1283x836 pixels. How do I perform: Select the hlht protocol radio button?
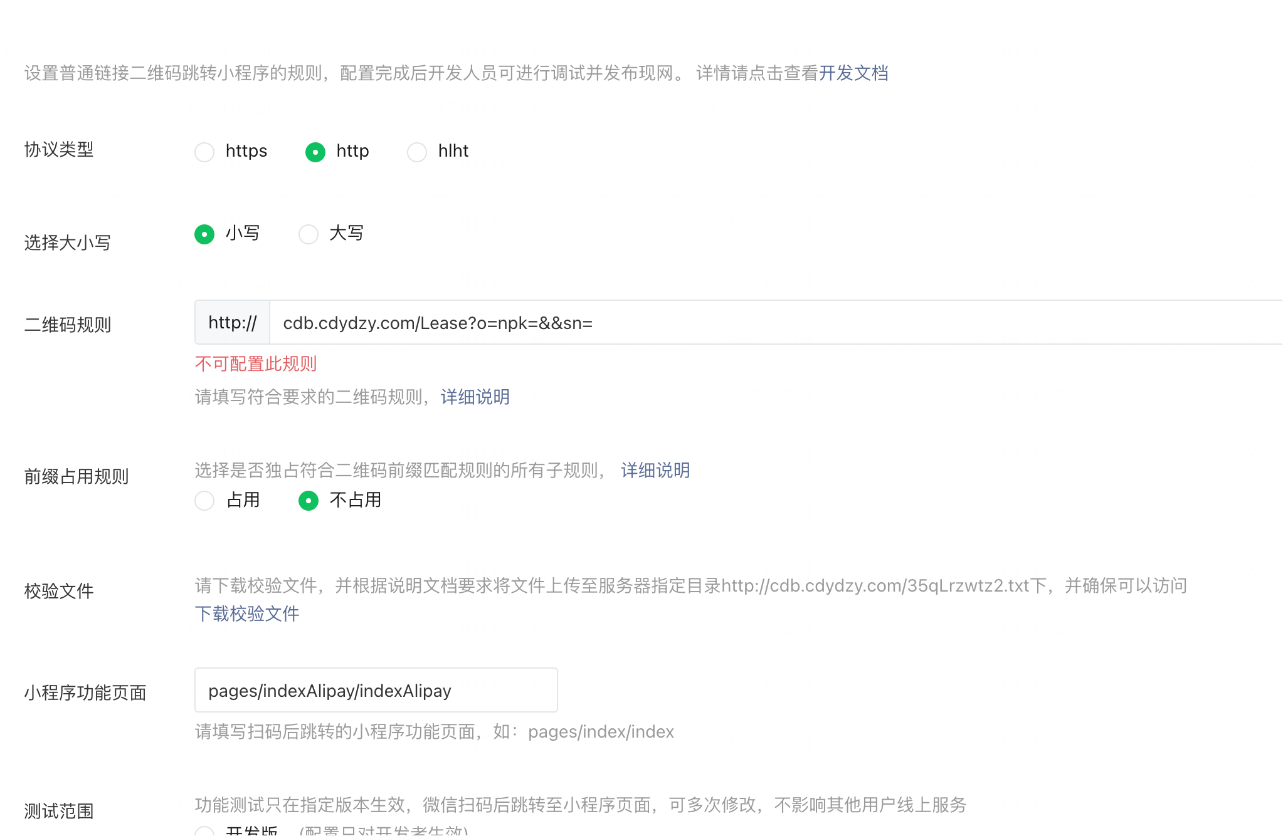pyautogui.click(x=417, y=152)
